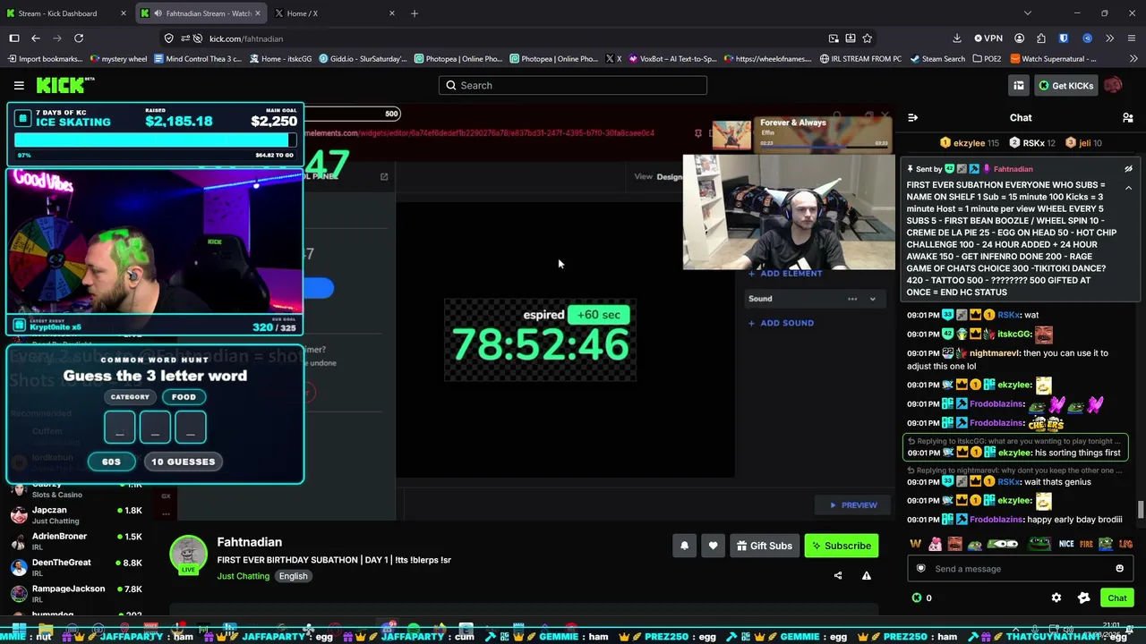Open the sidebar toggle in browser toolbar
Viewport: 1146px width, 644px height.
(13, 38)
